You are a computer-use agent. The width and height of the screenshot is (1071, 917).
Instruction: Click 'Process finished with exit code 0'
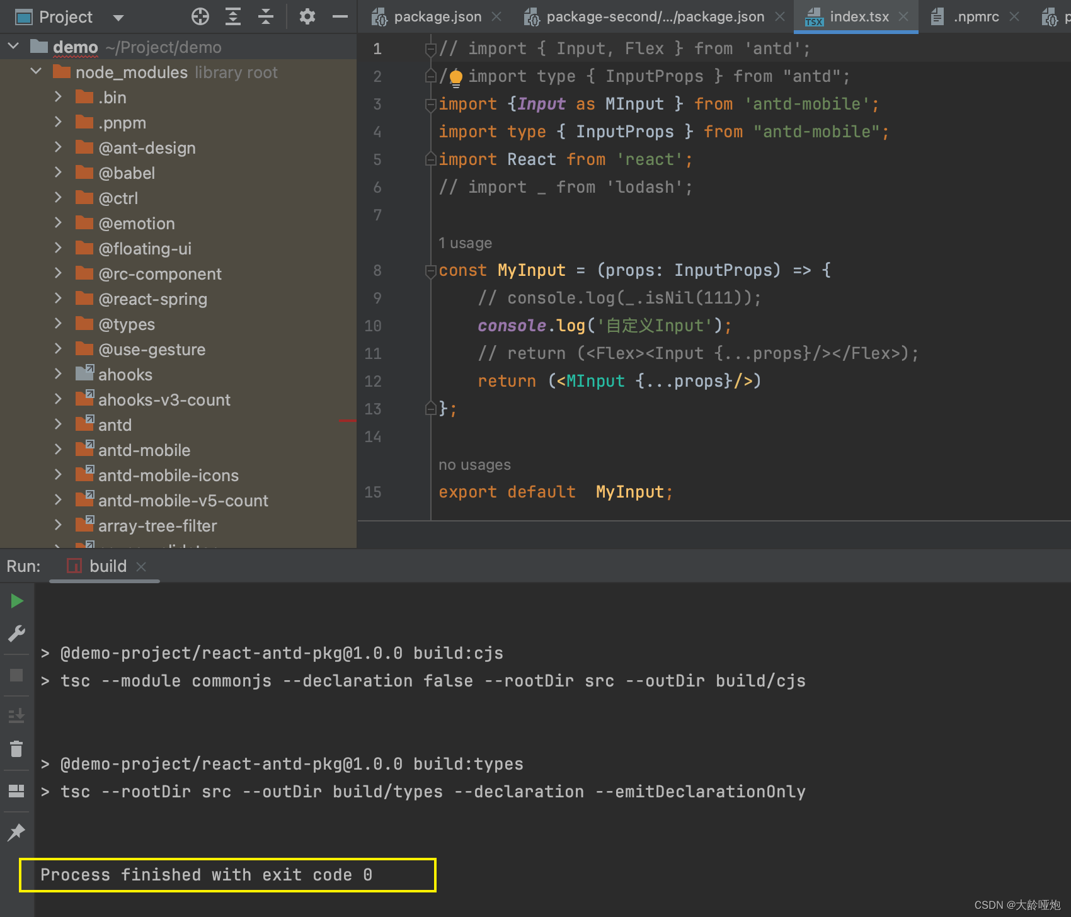pyautogui.click(x=206, y=875)
